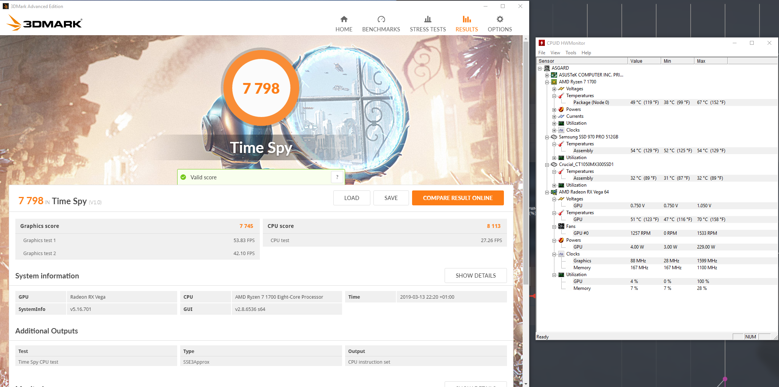Click the Graphics test 2 result row
Image resolution: width=779 pixels, height=387 pixels.
(x=137, y=253)
